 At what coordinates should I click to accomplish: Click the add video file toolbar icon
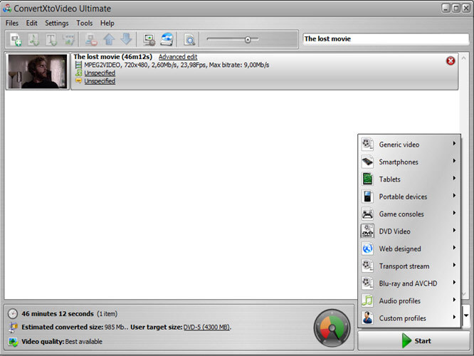click(x=16, y=39)
